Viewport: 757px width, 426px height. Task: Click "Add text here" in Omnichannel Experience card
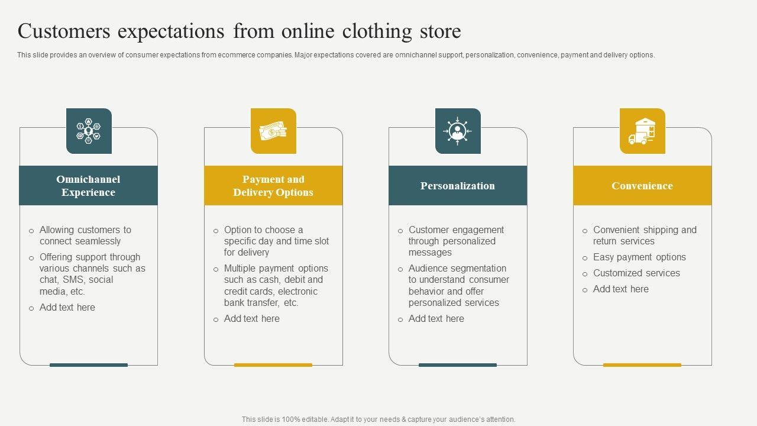point(67,307)
